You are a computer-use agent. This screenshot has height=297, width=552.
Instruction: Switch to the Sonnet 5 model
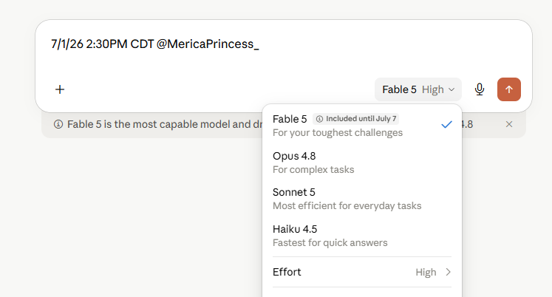[x=362, y=199]
